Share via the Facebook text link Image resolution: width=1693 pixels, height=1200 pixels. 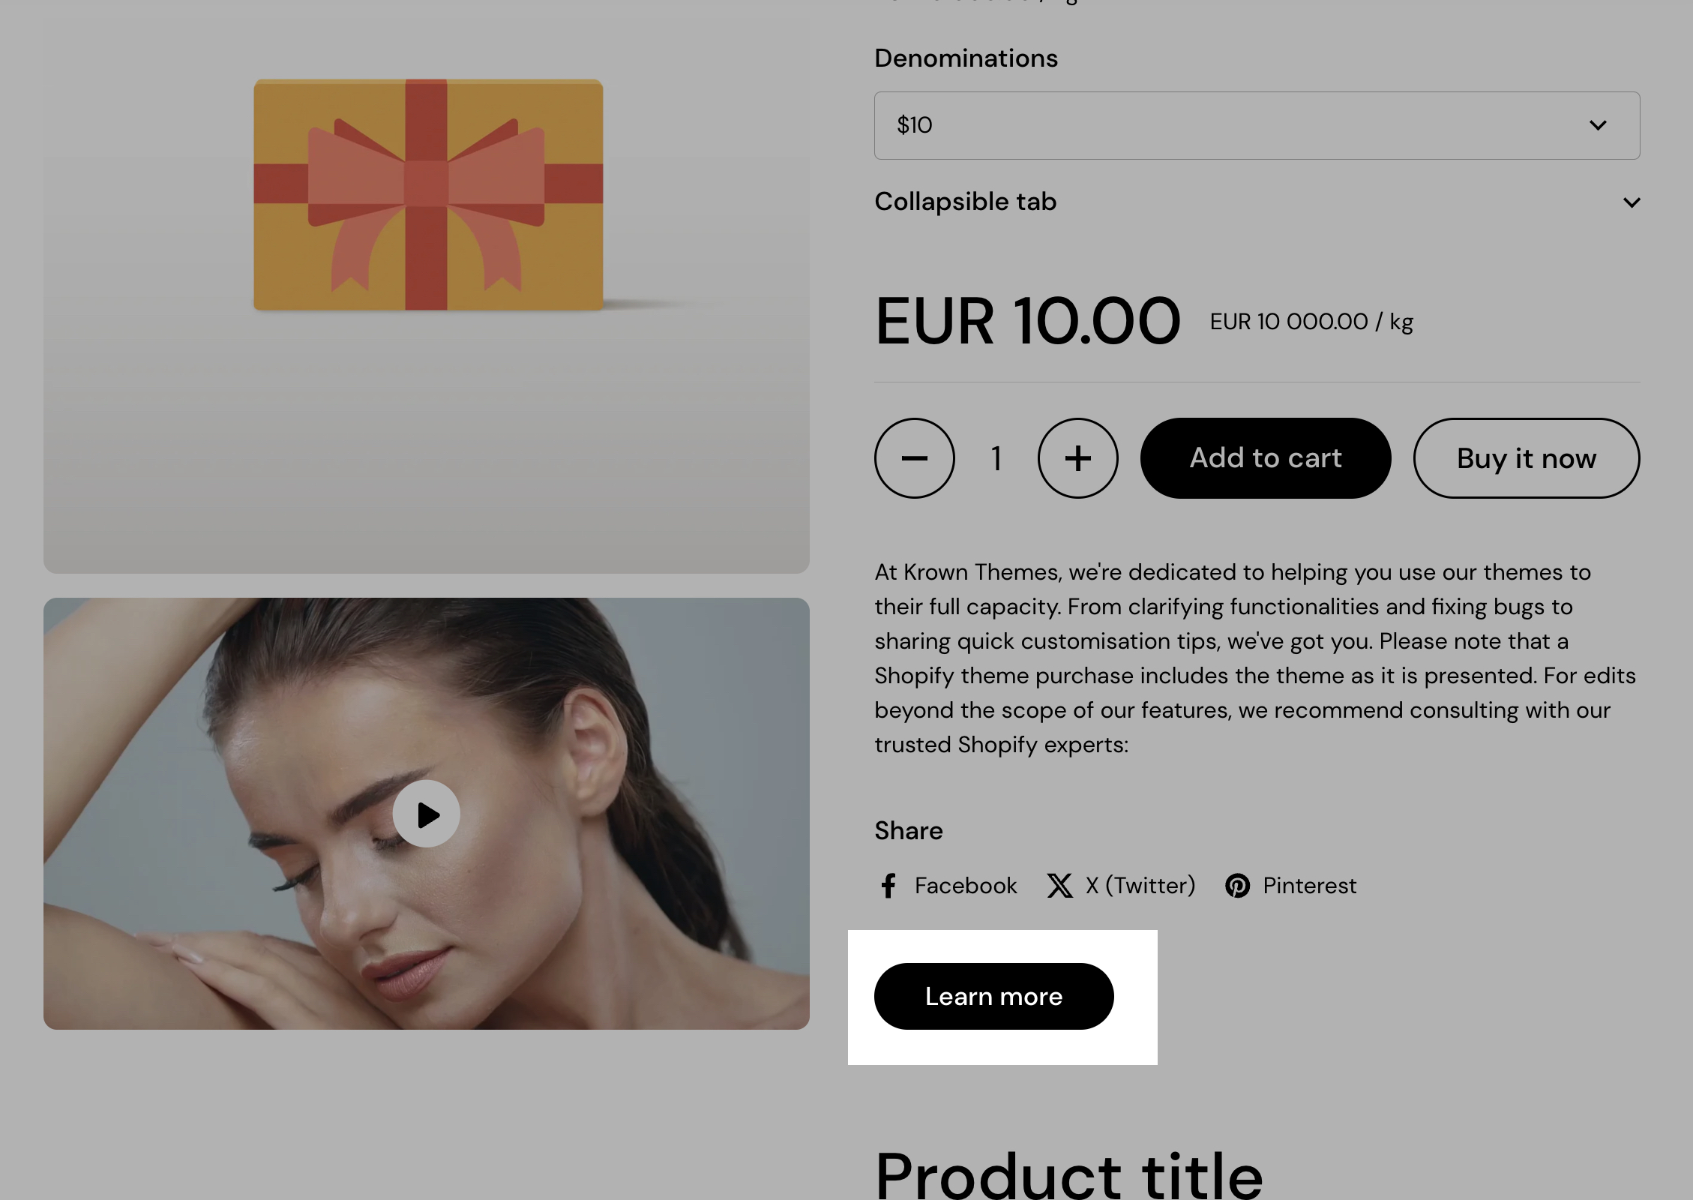[966, 886]
